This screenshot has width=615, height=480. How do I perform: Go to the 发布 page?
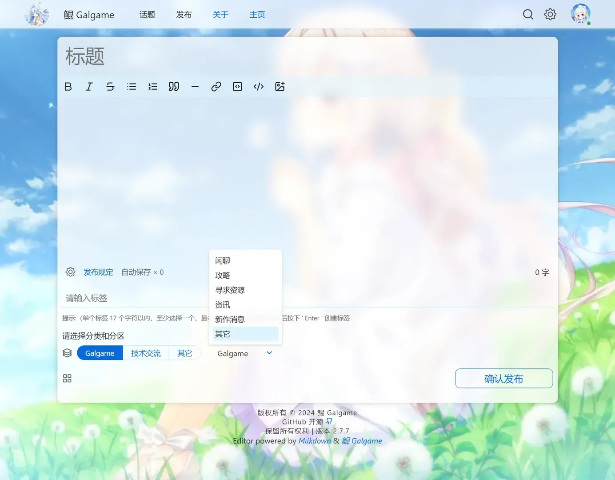[184, 15]
